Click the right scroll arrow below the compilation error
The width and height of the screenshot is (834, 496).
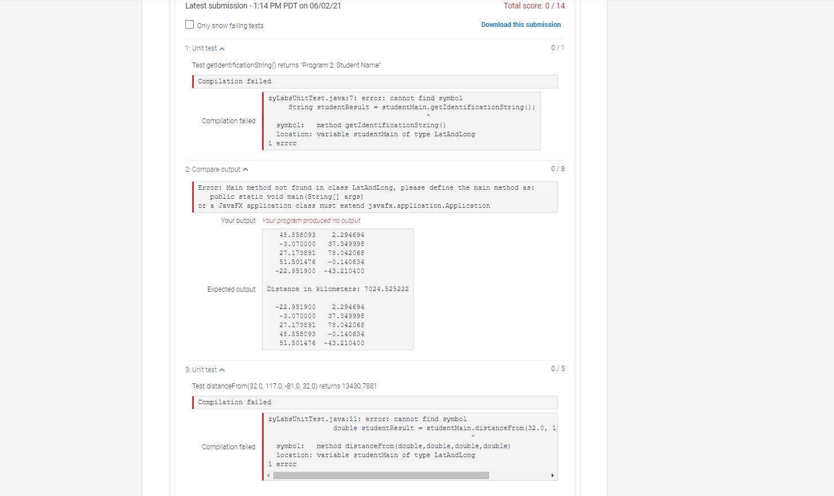(x=553, y=475)
